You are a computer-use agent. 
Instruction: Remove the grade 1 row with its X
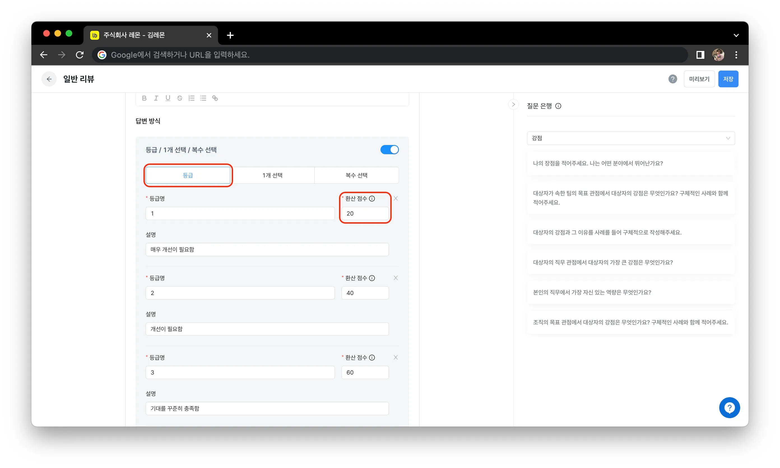click(x=396, y=198)
